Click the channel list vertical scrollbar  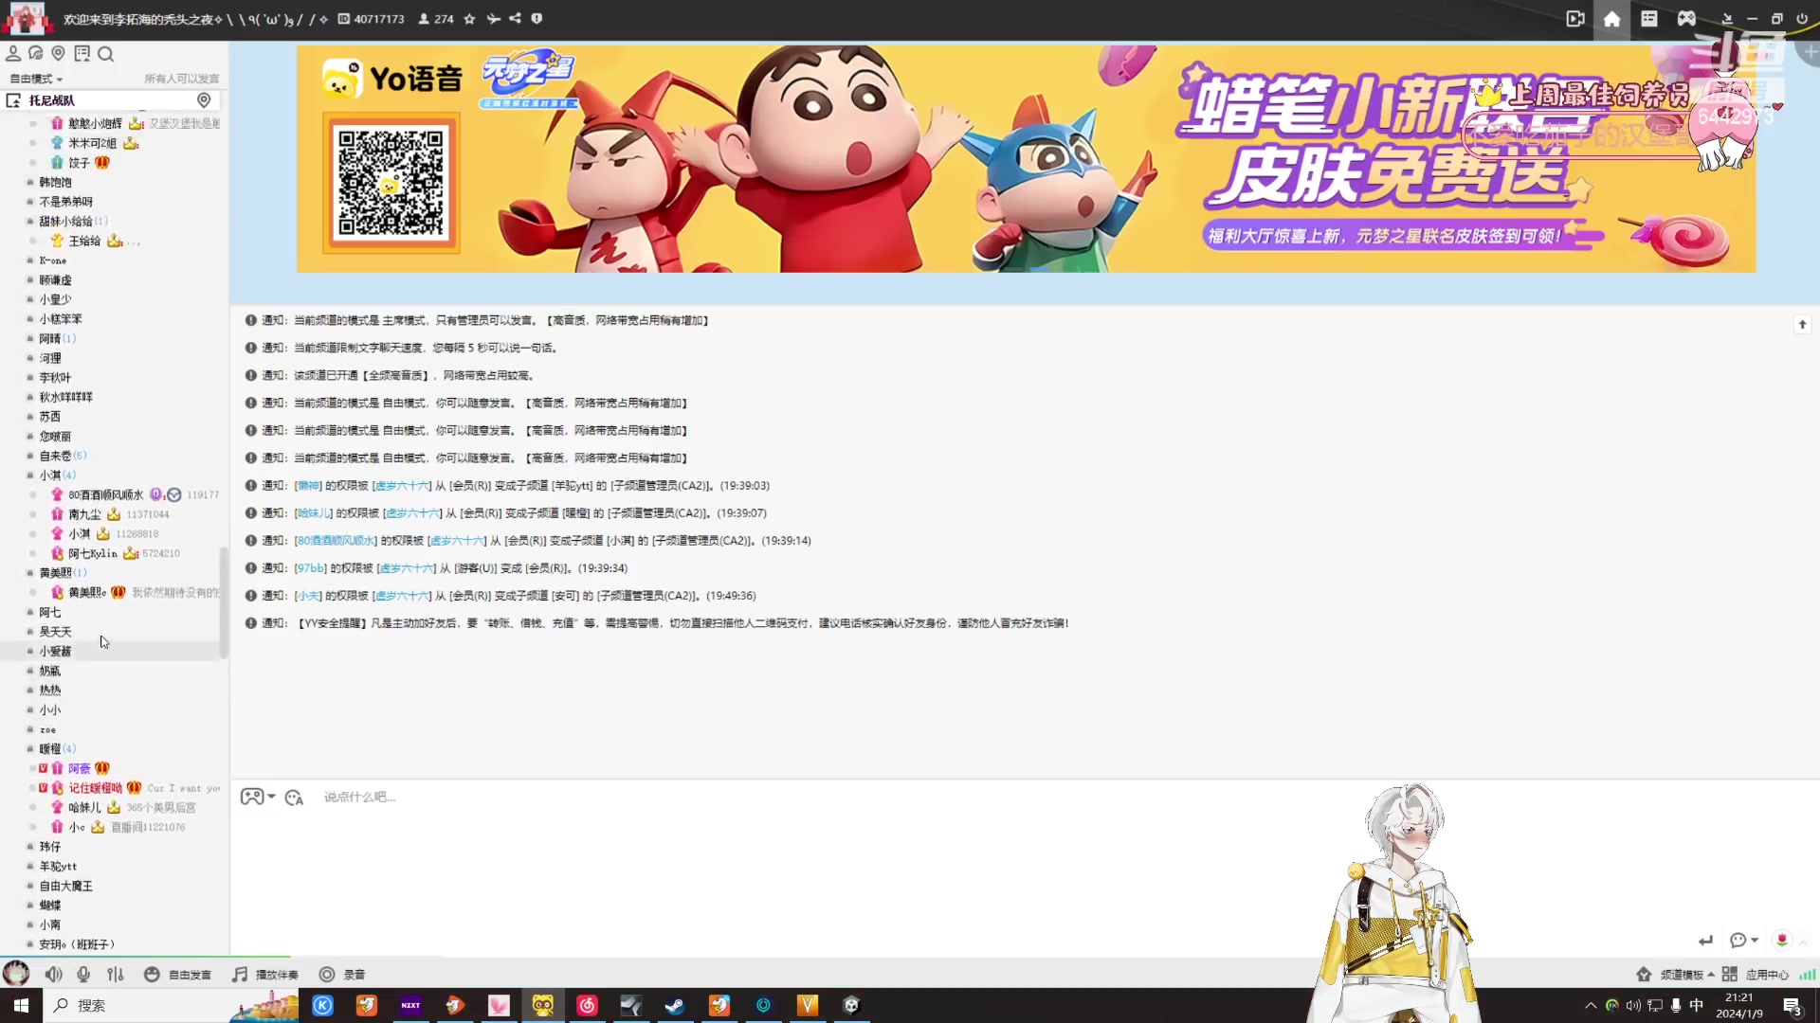(224, 602)
